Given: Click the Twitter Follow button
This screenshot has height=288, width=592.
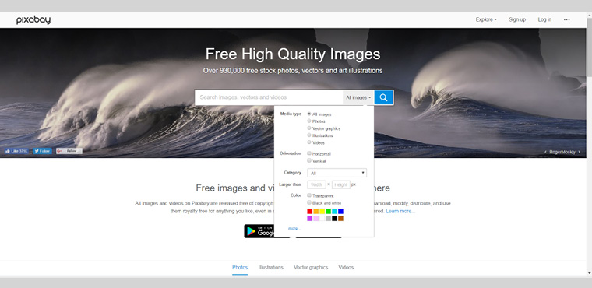Looking at the screenshot, I should pyautogui.click(x=42, y=151).
